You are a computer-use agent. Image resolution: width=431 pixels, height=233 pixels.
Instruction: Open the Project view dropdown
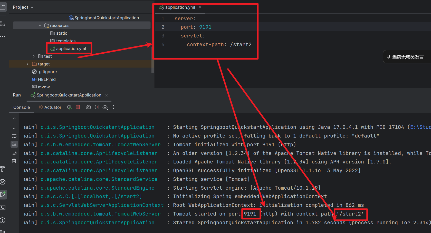coord(23,7)
